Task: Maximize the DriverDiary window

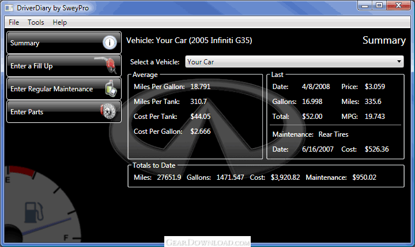Action: click(x=379, y=6)
